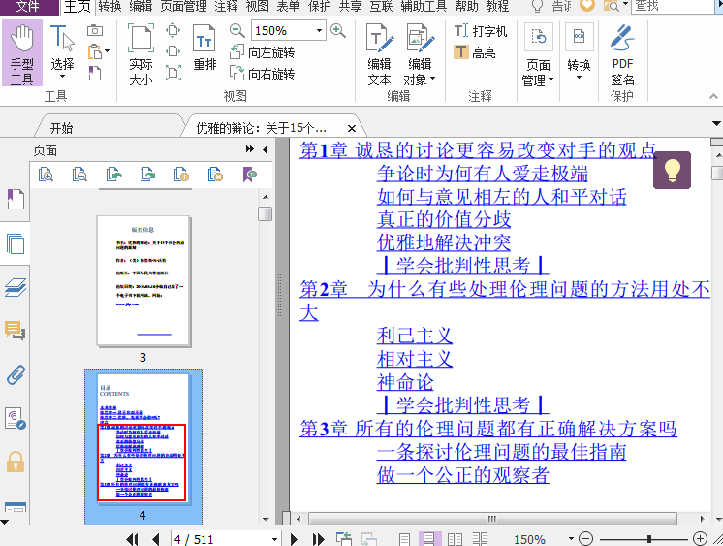Go to the first page

pyautogui.click(x=132, y=539)
